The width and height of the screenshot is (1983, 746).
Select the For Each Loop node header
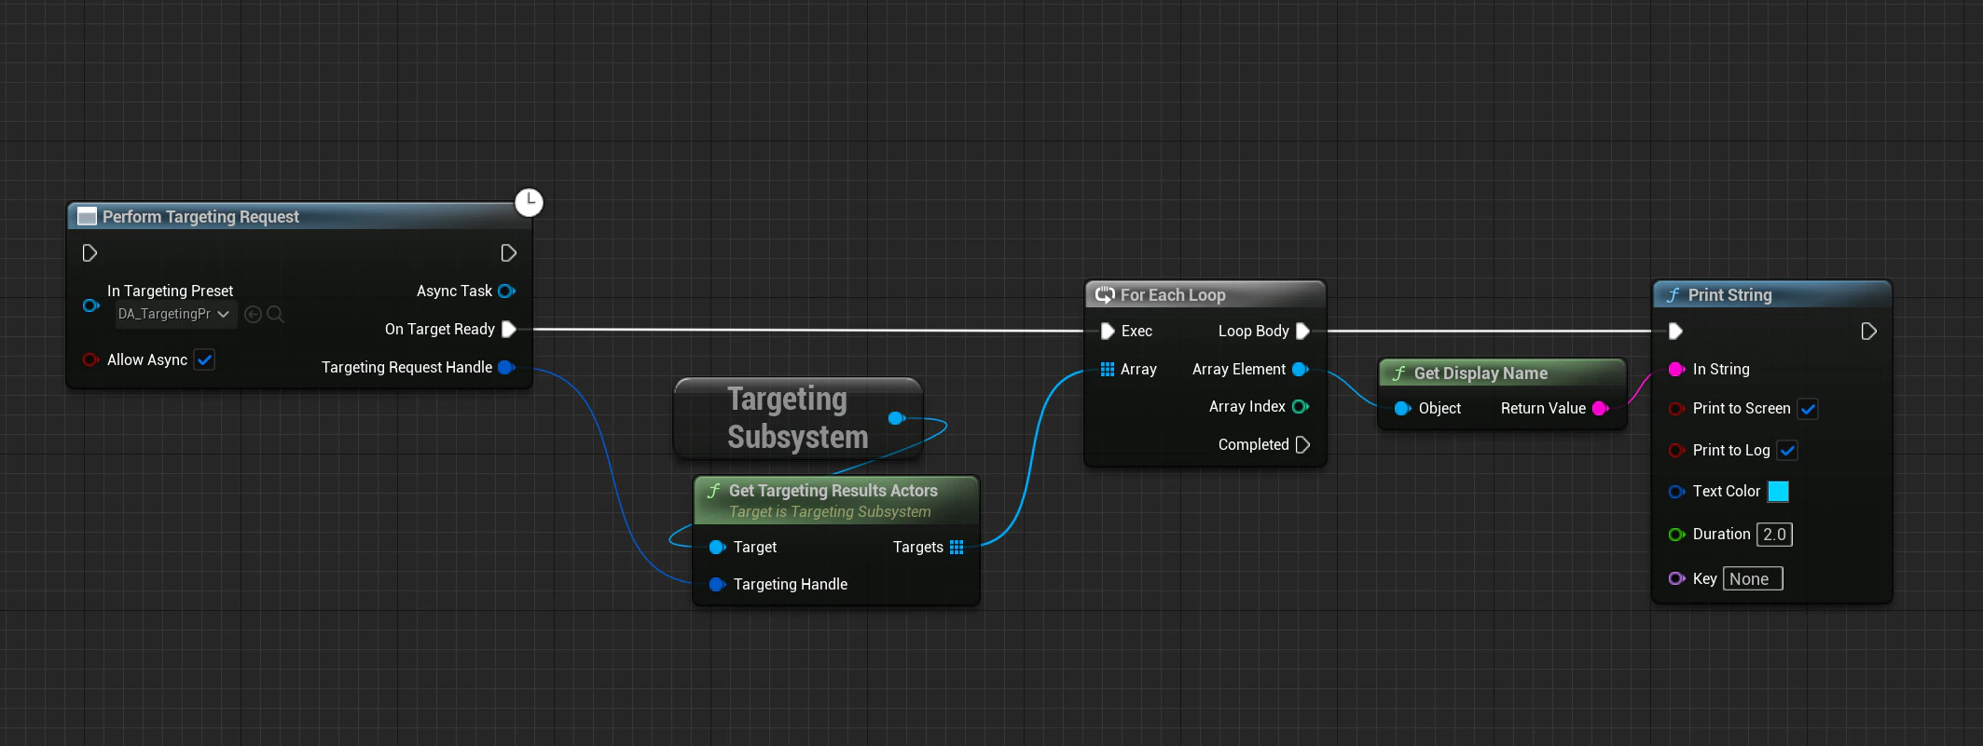point(1205,294)
